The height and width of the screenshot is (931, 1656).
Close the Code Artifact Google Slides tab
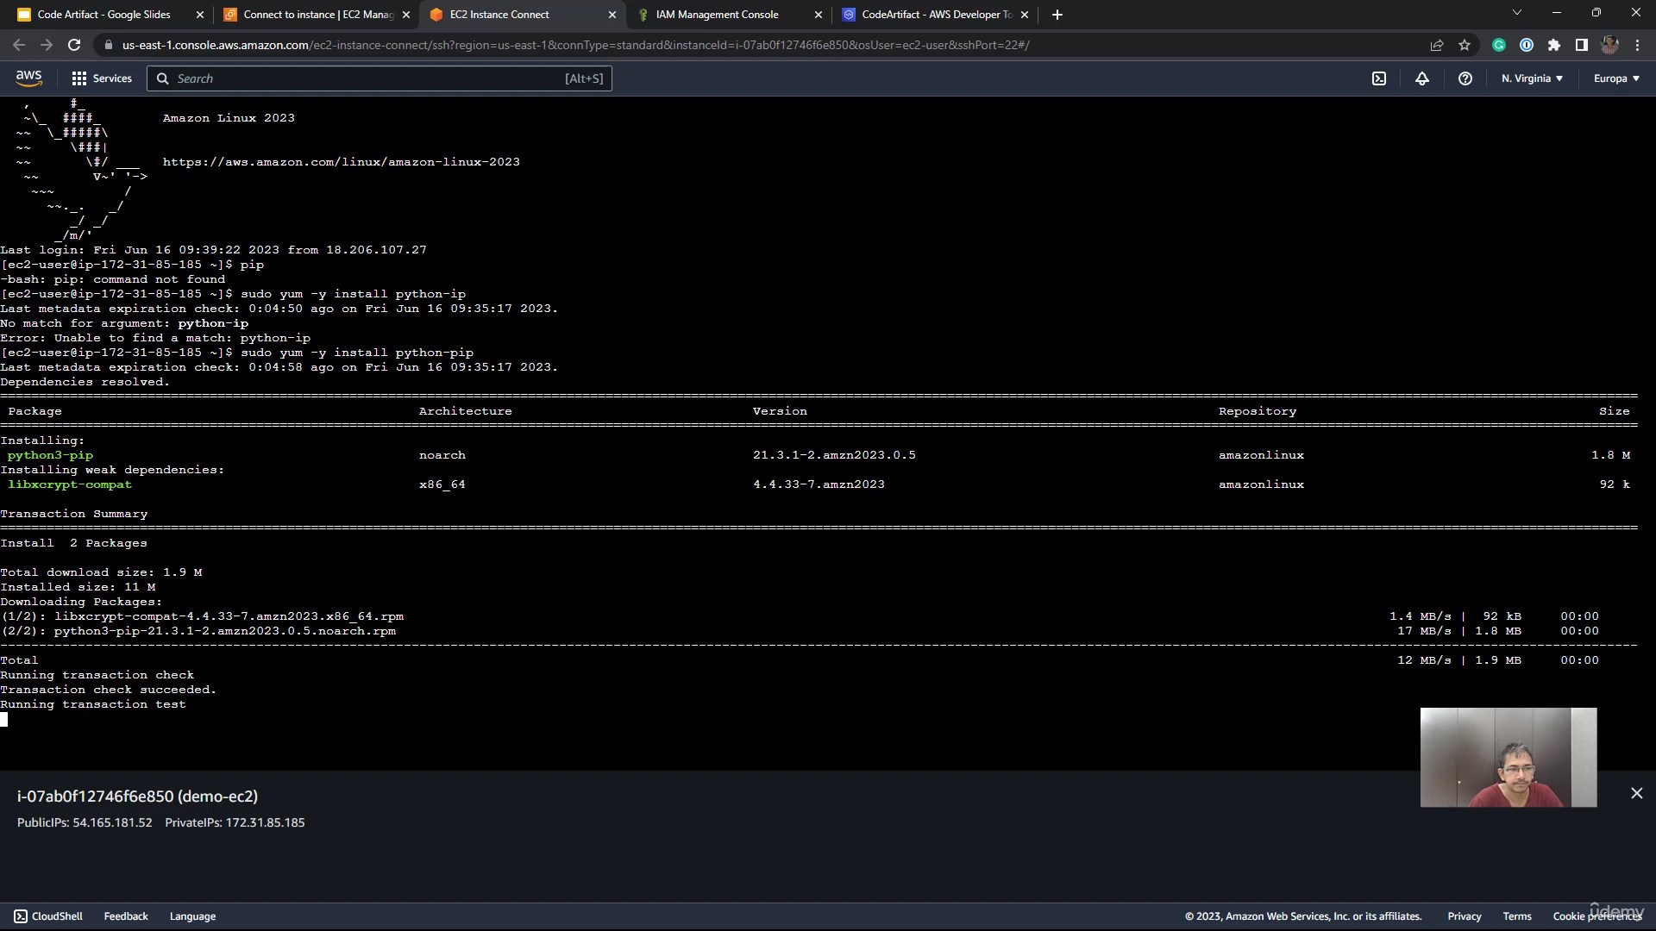(200, 15)
